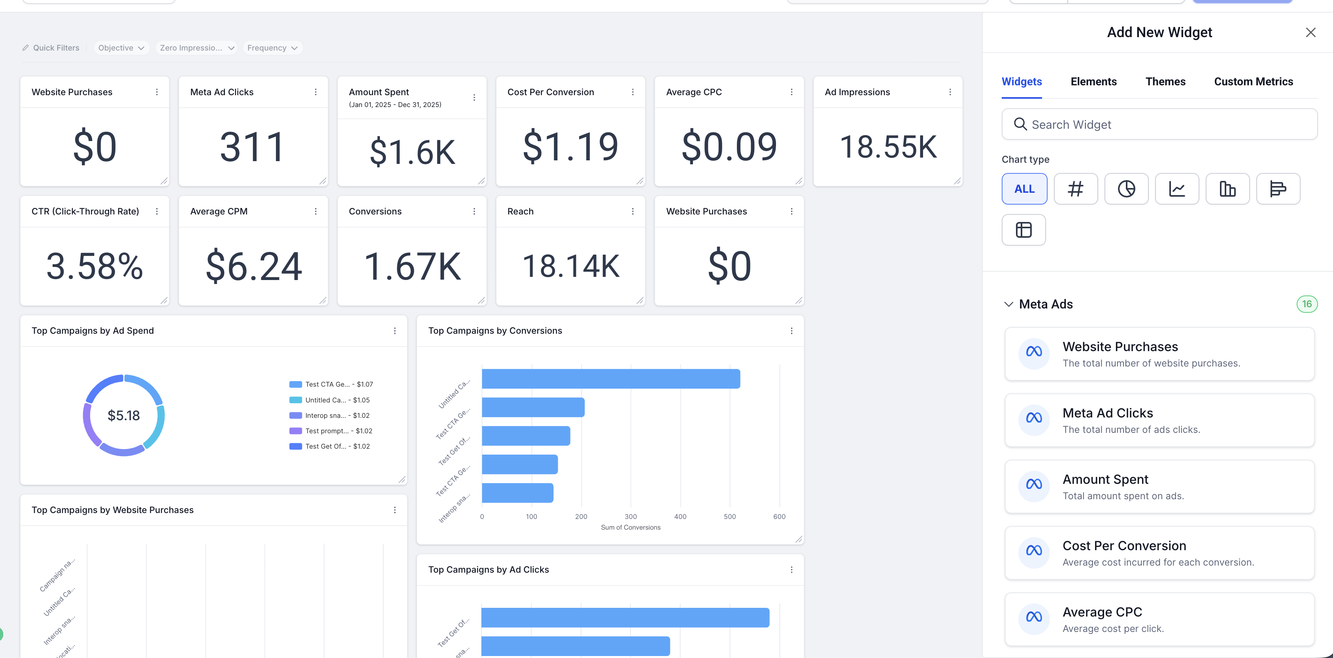The height and width of the screenshot is (658, 1333).
Task: Add the Cost Per Conversion widget
Action: tap(1159, 553)
